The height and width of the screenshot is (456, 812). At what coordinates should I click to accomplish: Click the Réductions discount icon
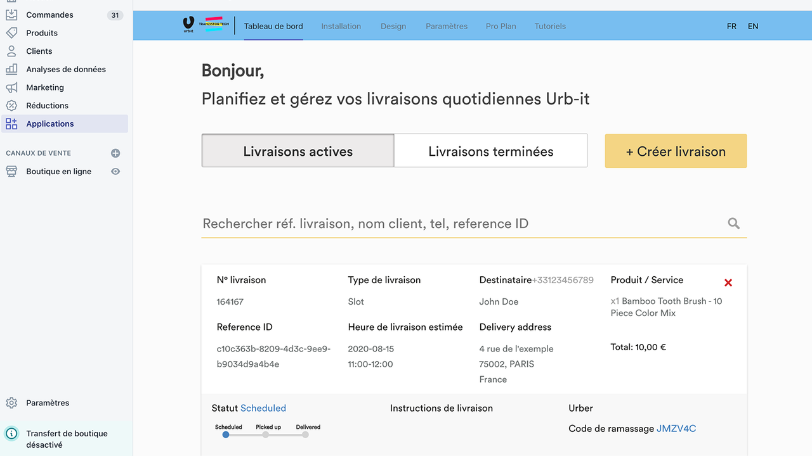click(11, 106)
